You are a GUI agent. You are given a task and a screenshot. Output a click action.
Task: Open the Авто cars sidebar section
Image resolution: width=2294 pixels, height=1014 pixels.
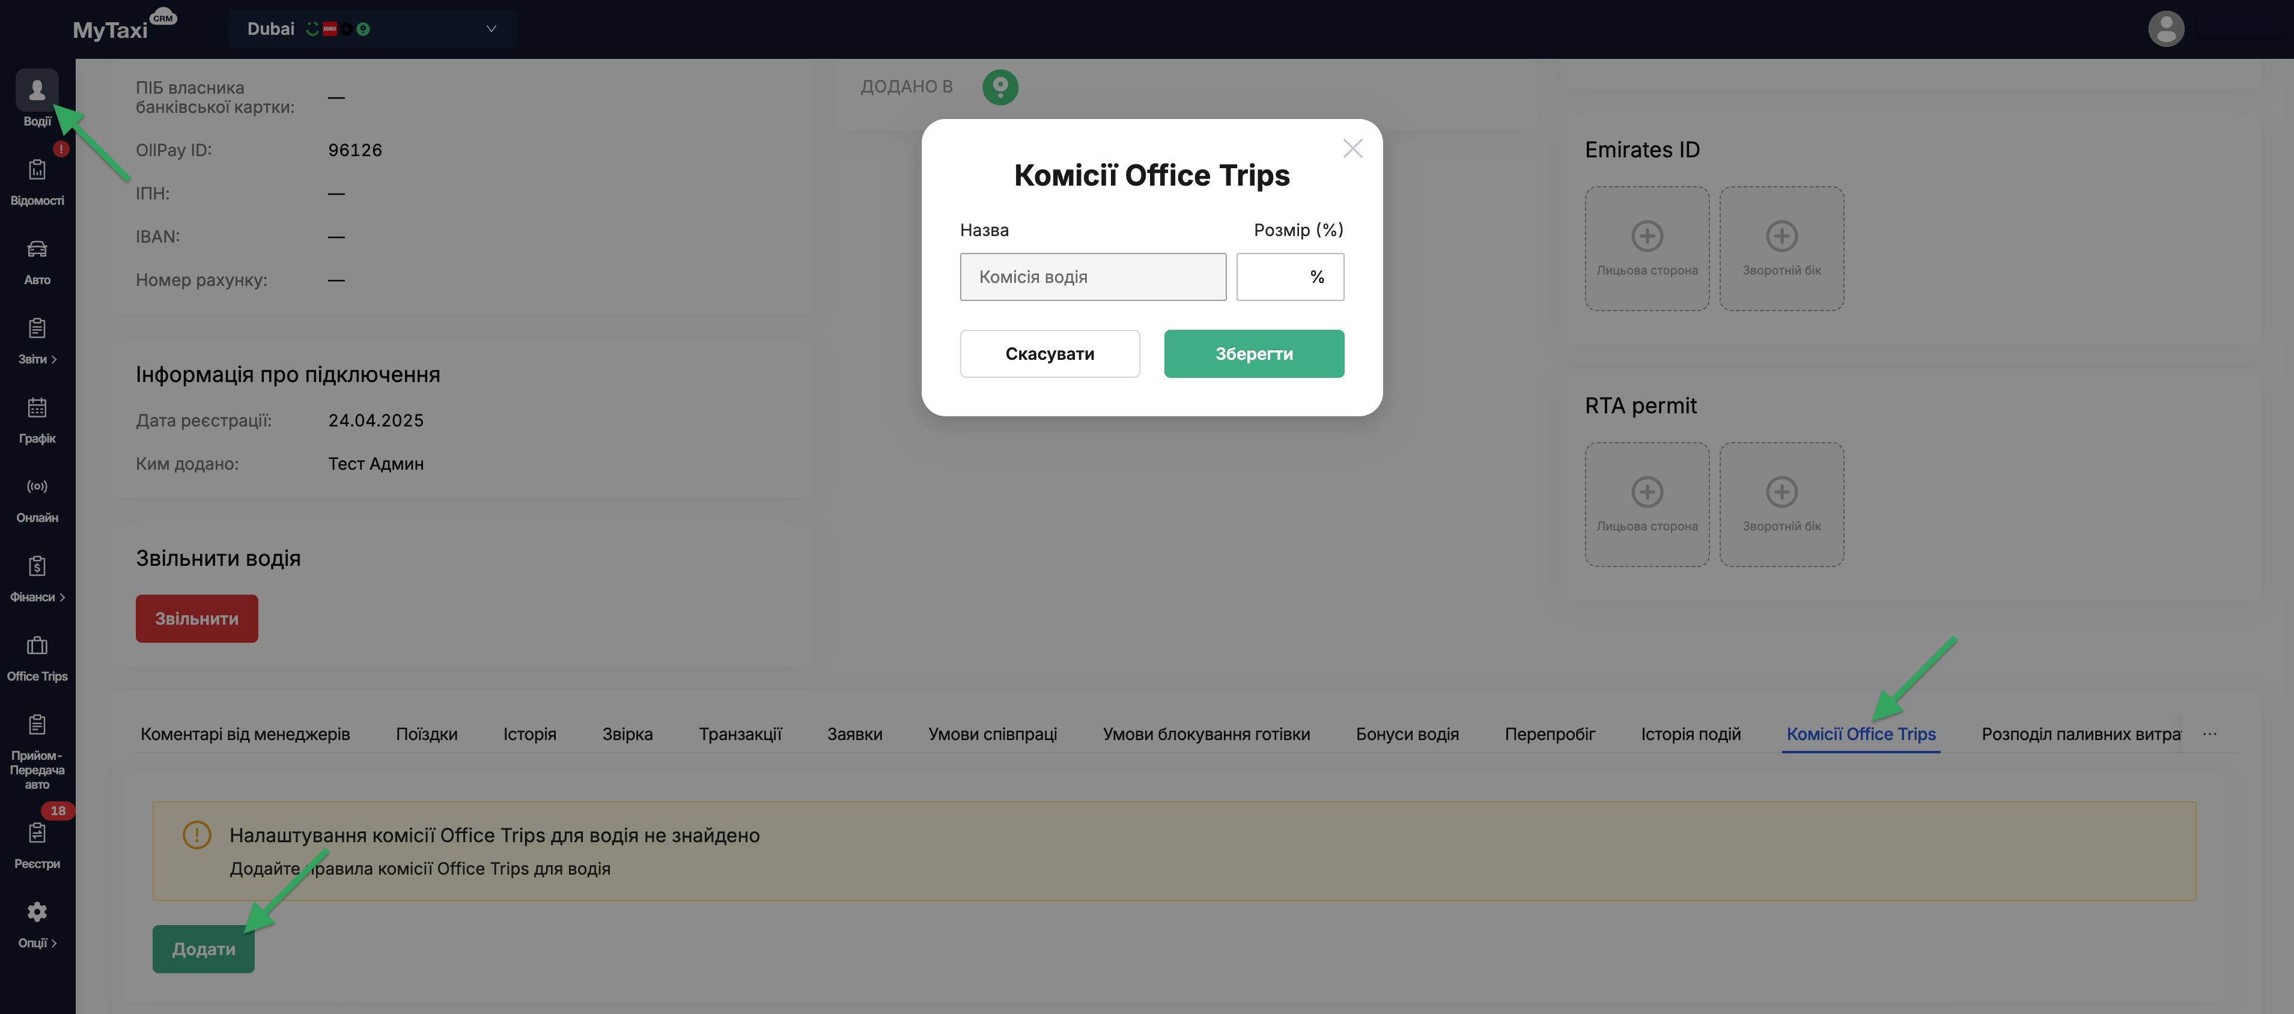[37, 261]
